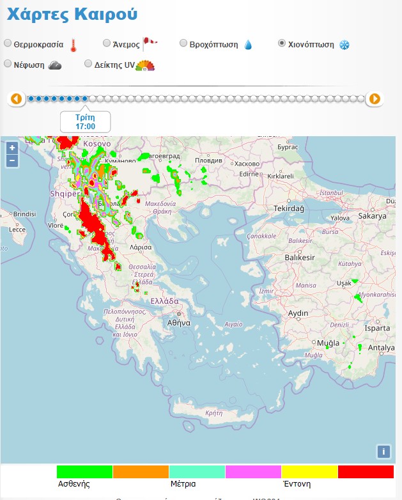Click the Ελλάδα label on the map
This screenshot has width=402, height=500.
pyautogui.click(x=164, y=301)
